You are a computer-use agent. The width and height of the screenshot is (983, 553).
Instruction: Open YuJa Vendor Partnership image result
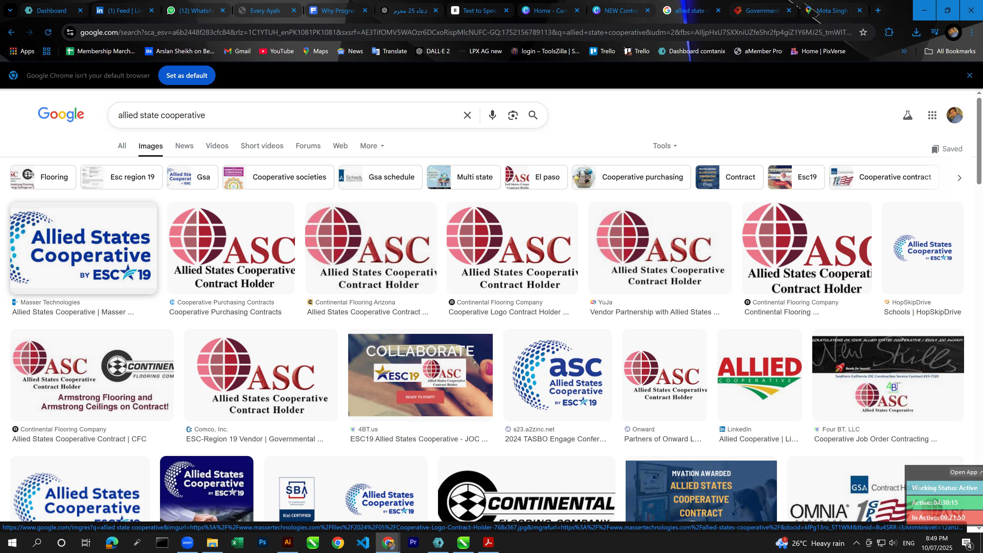click(x=660, y=248)
